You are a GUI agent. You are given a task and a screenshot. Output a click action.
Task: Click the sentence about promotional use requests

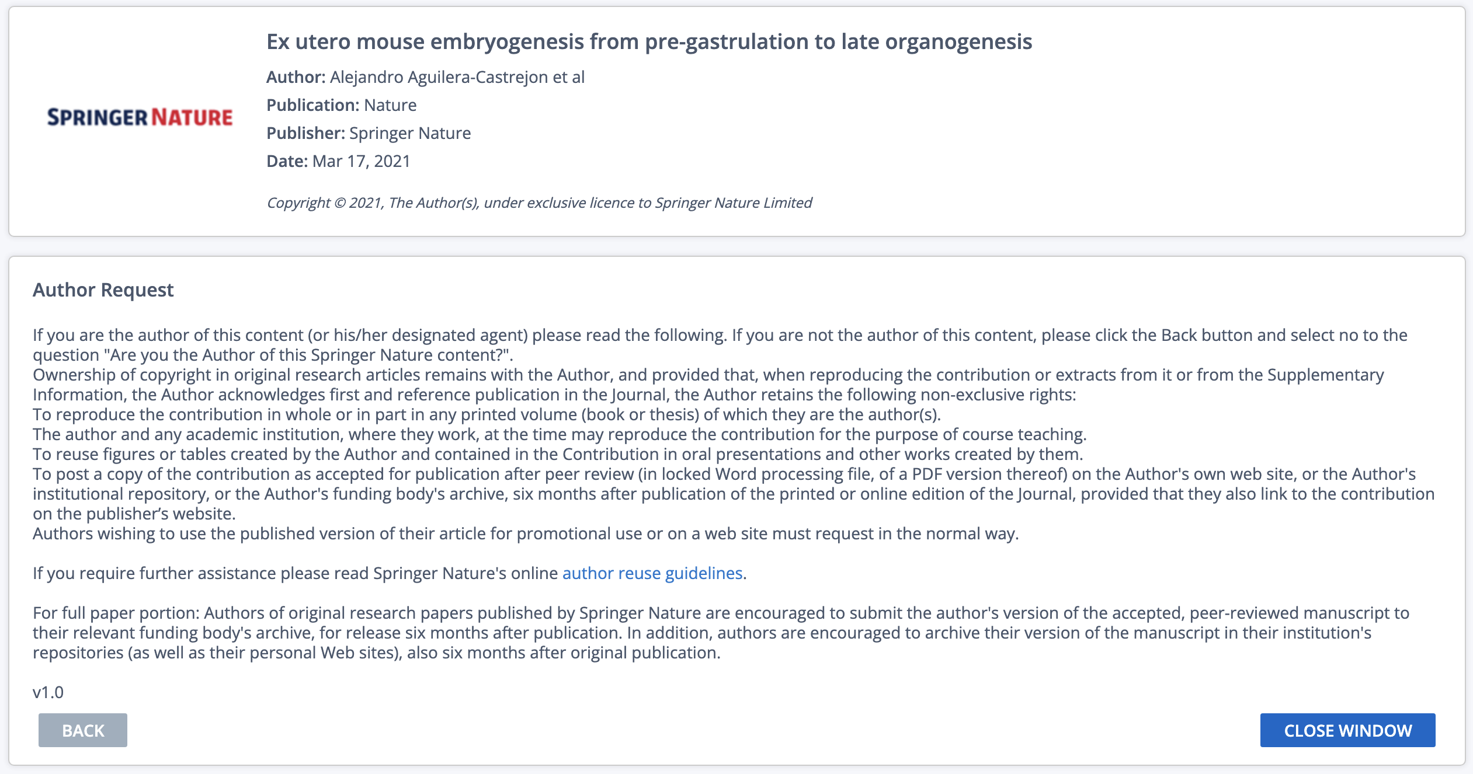tap(525, 534)
